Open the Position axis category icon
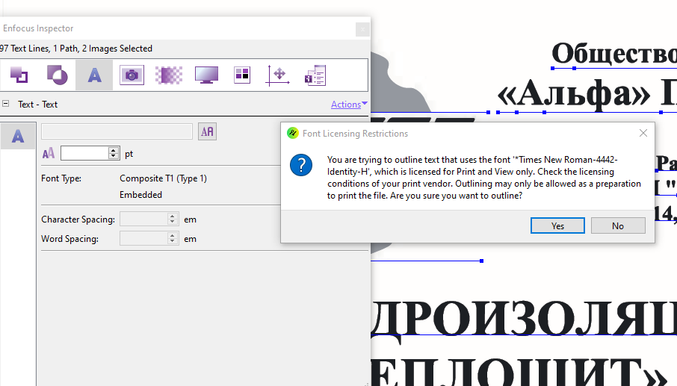The width and height of the screenshot is (677, 386). tap(277, 75)
